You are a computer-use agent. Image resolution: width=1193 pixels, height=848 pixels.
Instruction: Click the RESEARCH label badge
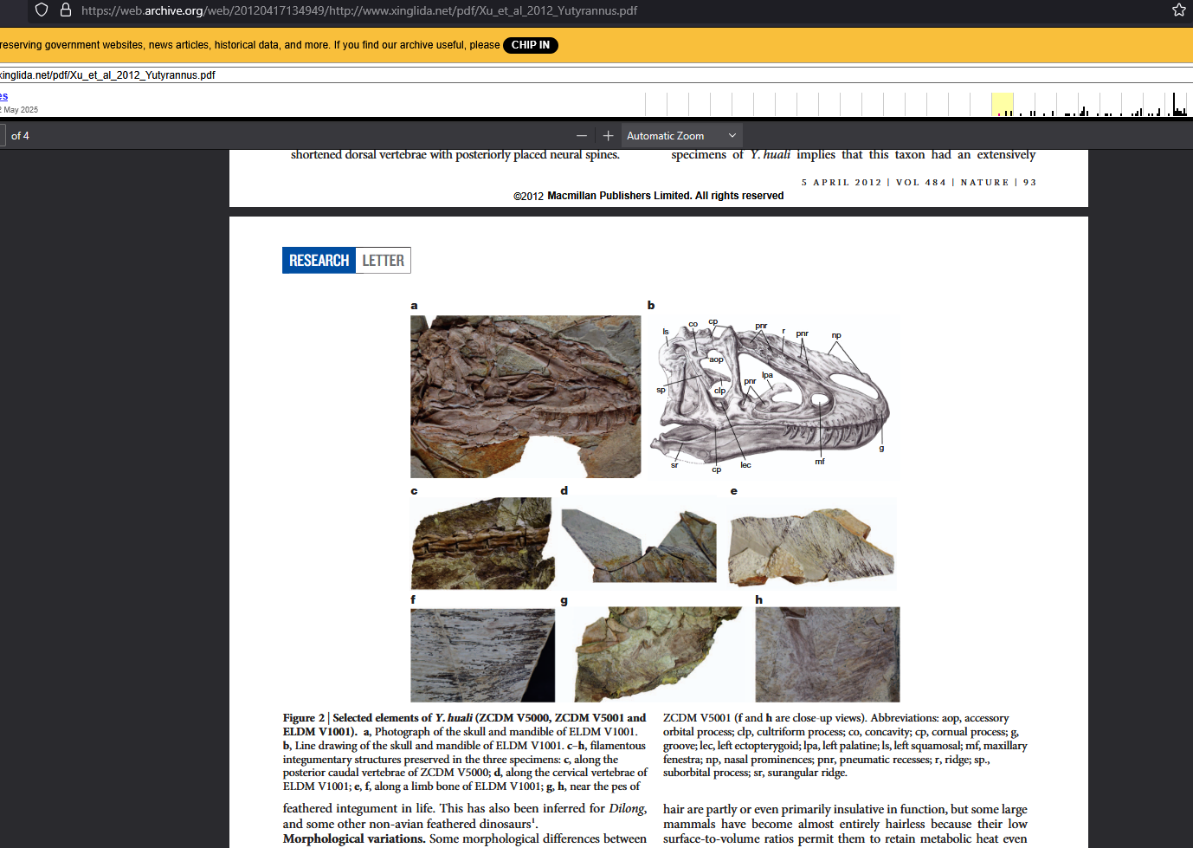(x=319, y=261)
